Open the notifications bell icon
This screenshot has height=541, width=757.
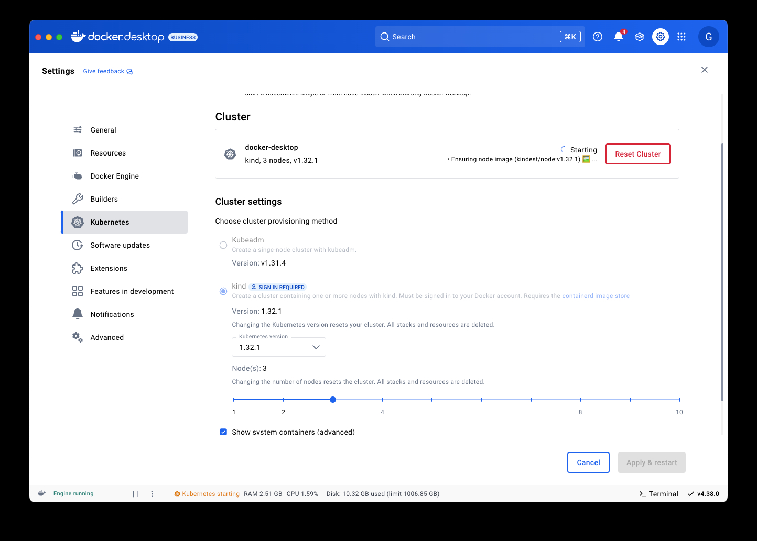619,37
